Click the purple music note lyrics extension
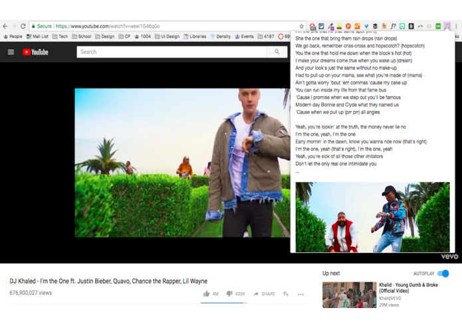 coord(447,26)
